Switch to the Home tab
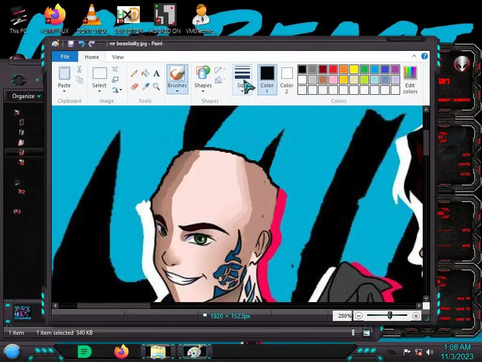482x362 pixels. point(92,57)
